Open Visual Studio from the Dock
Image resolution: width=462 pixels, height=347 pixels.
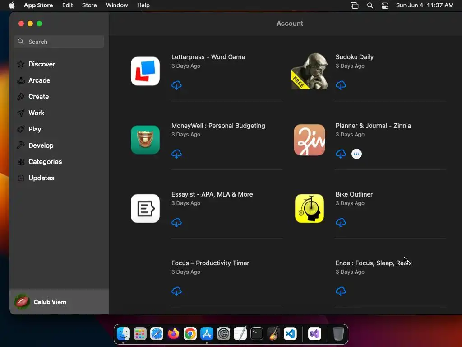point(314,334)
